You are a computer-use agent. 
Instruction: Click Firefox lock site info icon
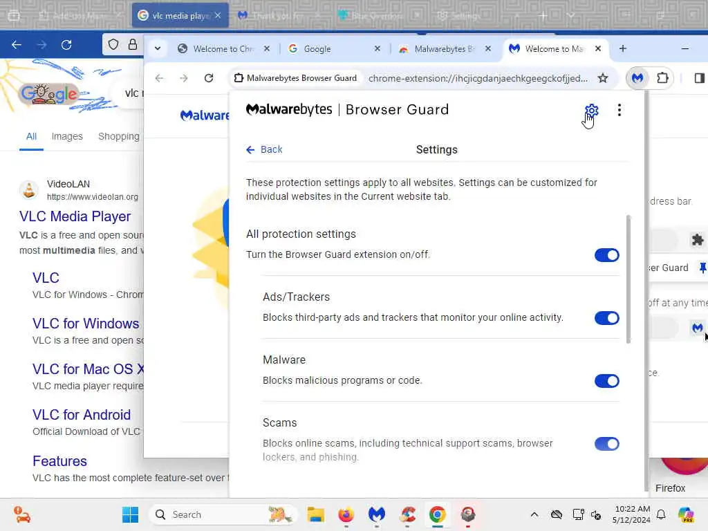pos(132,44)
